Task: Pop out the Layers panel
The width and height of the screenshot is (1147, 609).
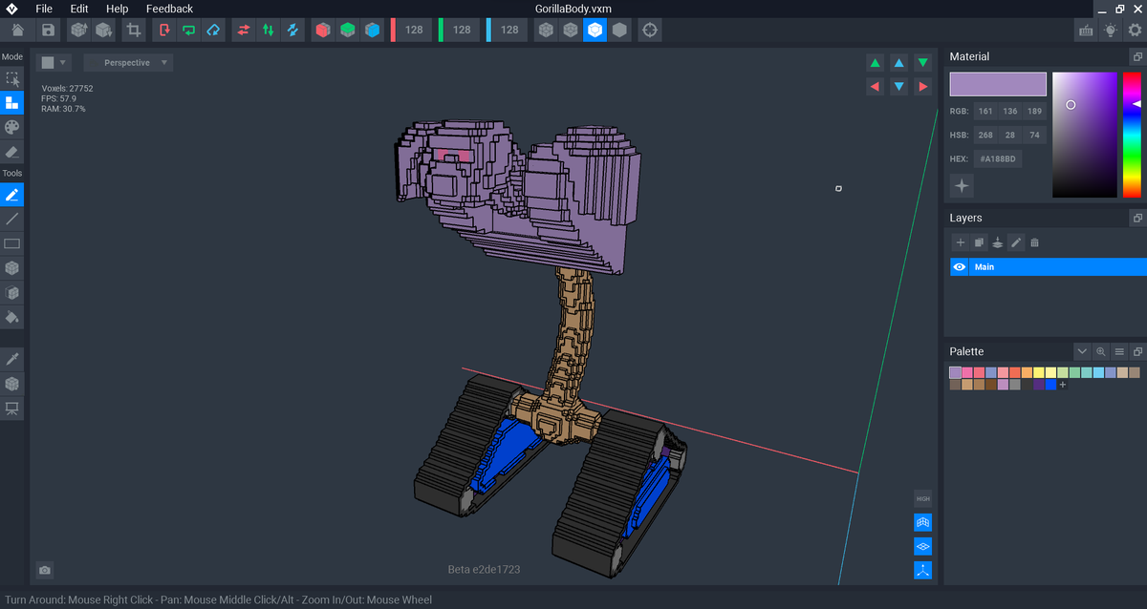Action: point(1137,218)
